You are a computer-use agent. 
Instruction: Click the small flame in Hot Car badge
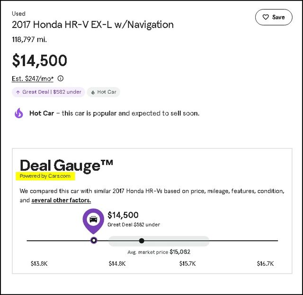point(93,92)
